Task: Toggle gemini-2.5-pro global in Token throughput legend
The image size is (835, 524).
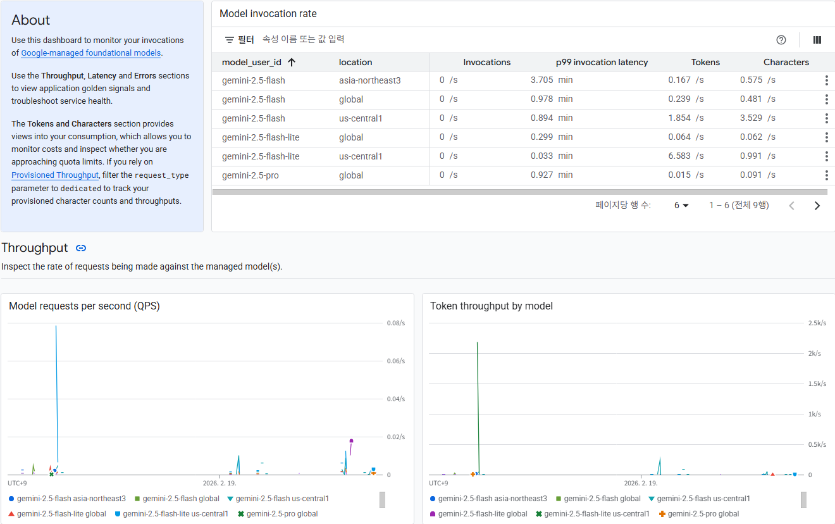Action: (699, 514)
